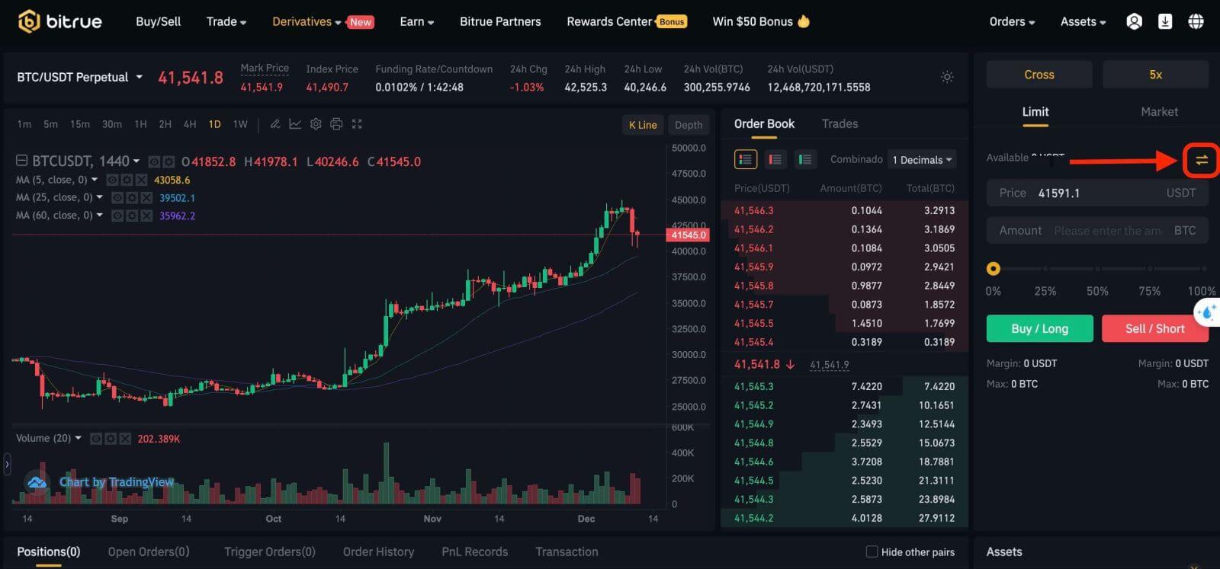The image size is (1220, 569).
Task: Open settings for MA (25, close, 0)
Action: 132,198
